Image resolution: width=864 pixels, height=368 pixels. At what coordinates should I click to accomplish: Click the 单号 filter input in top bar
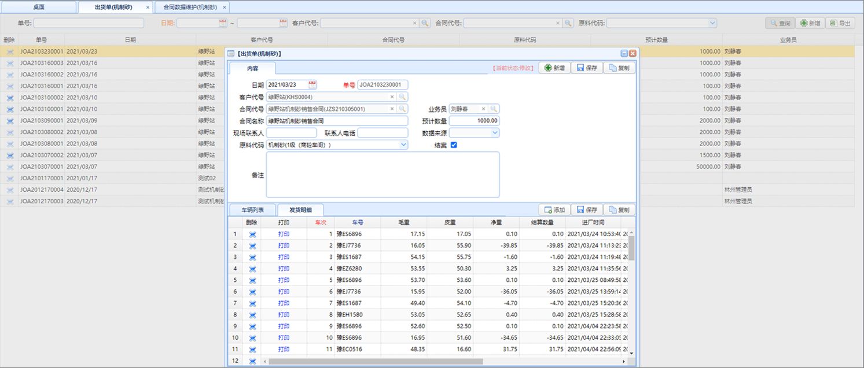[89, 23]
